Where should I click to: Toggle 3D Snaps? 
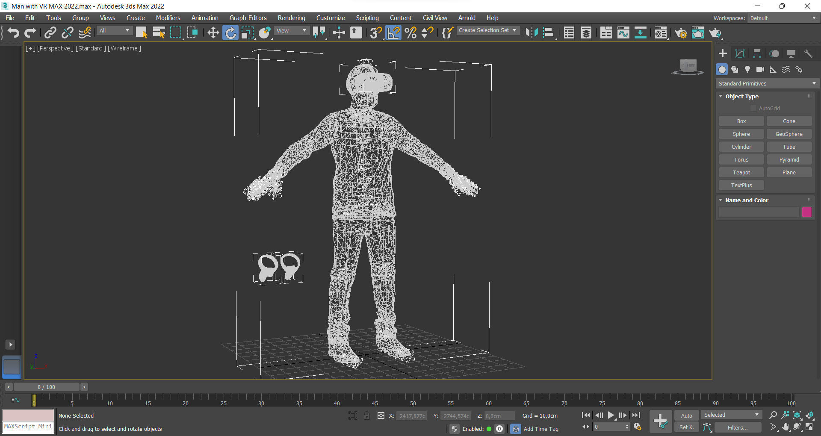pyautogui.click(x=376, y=33)
